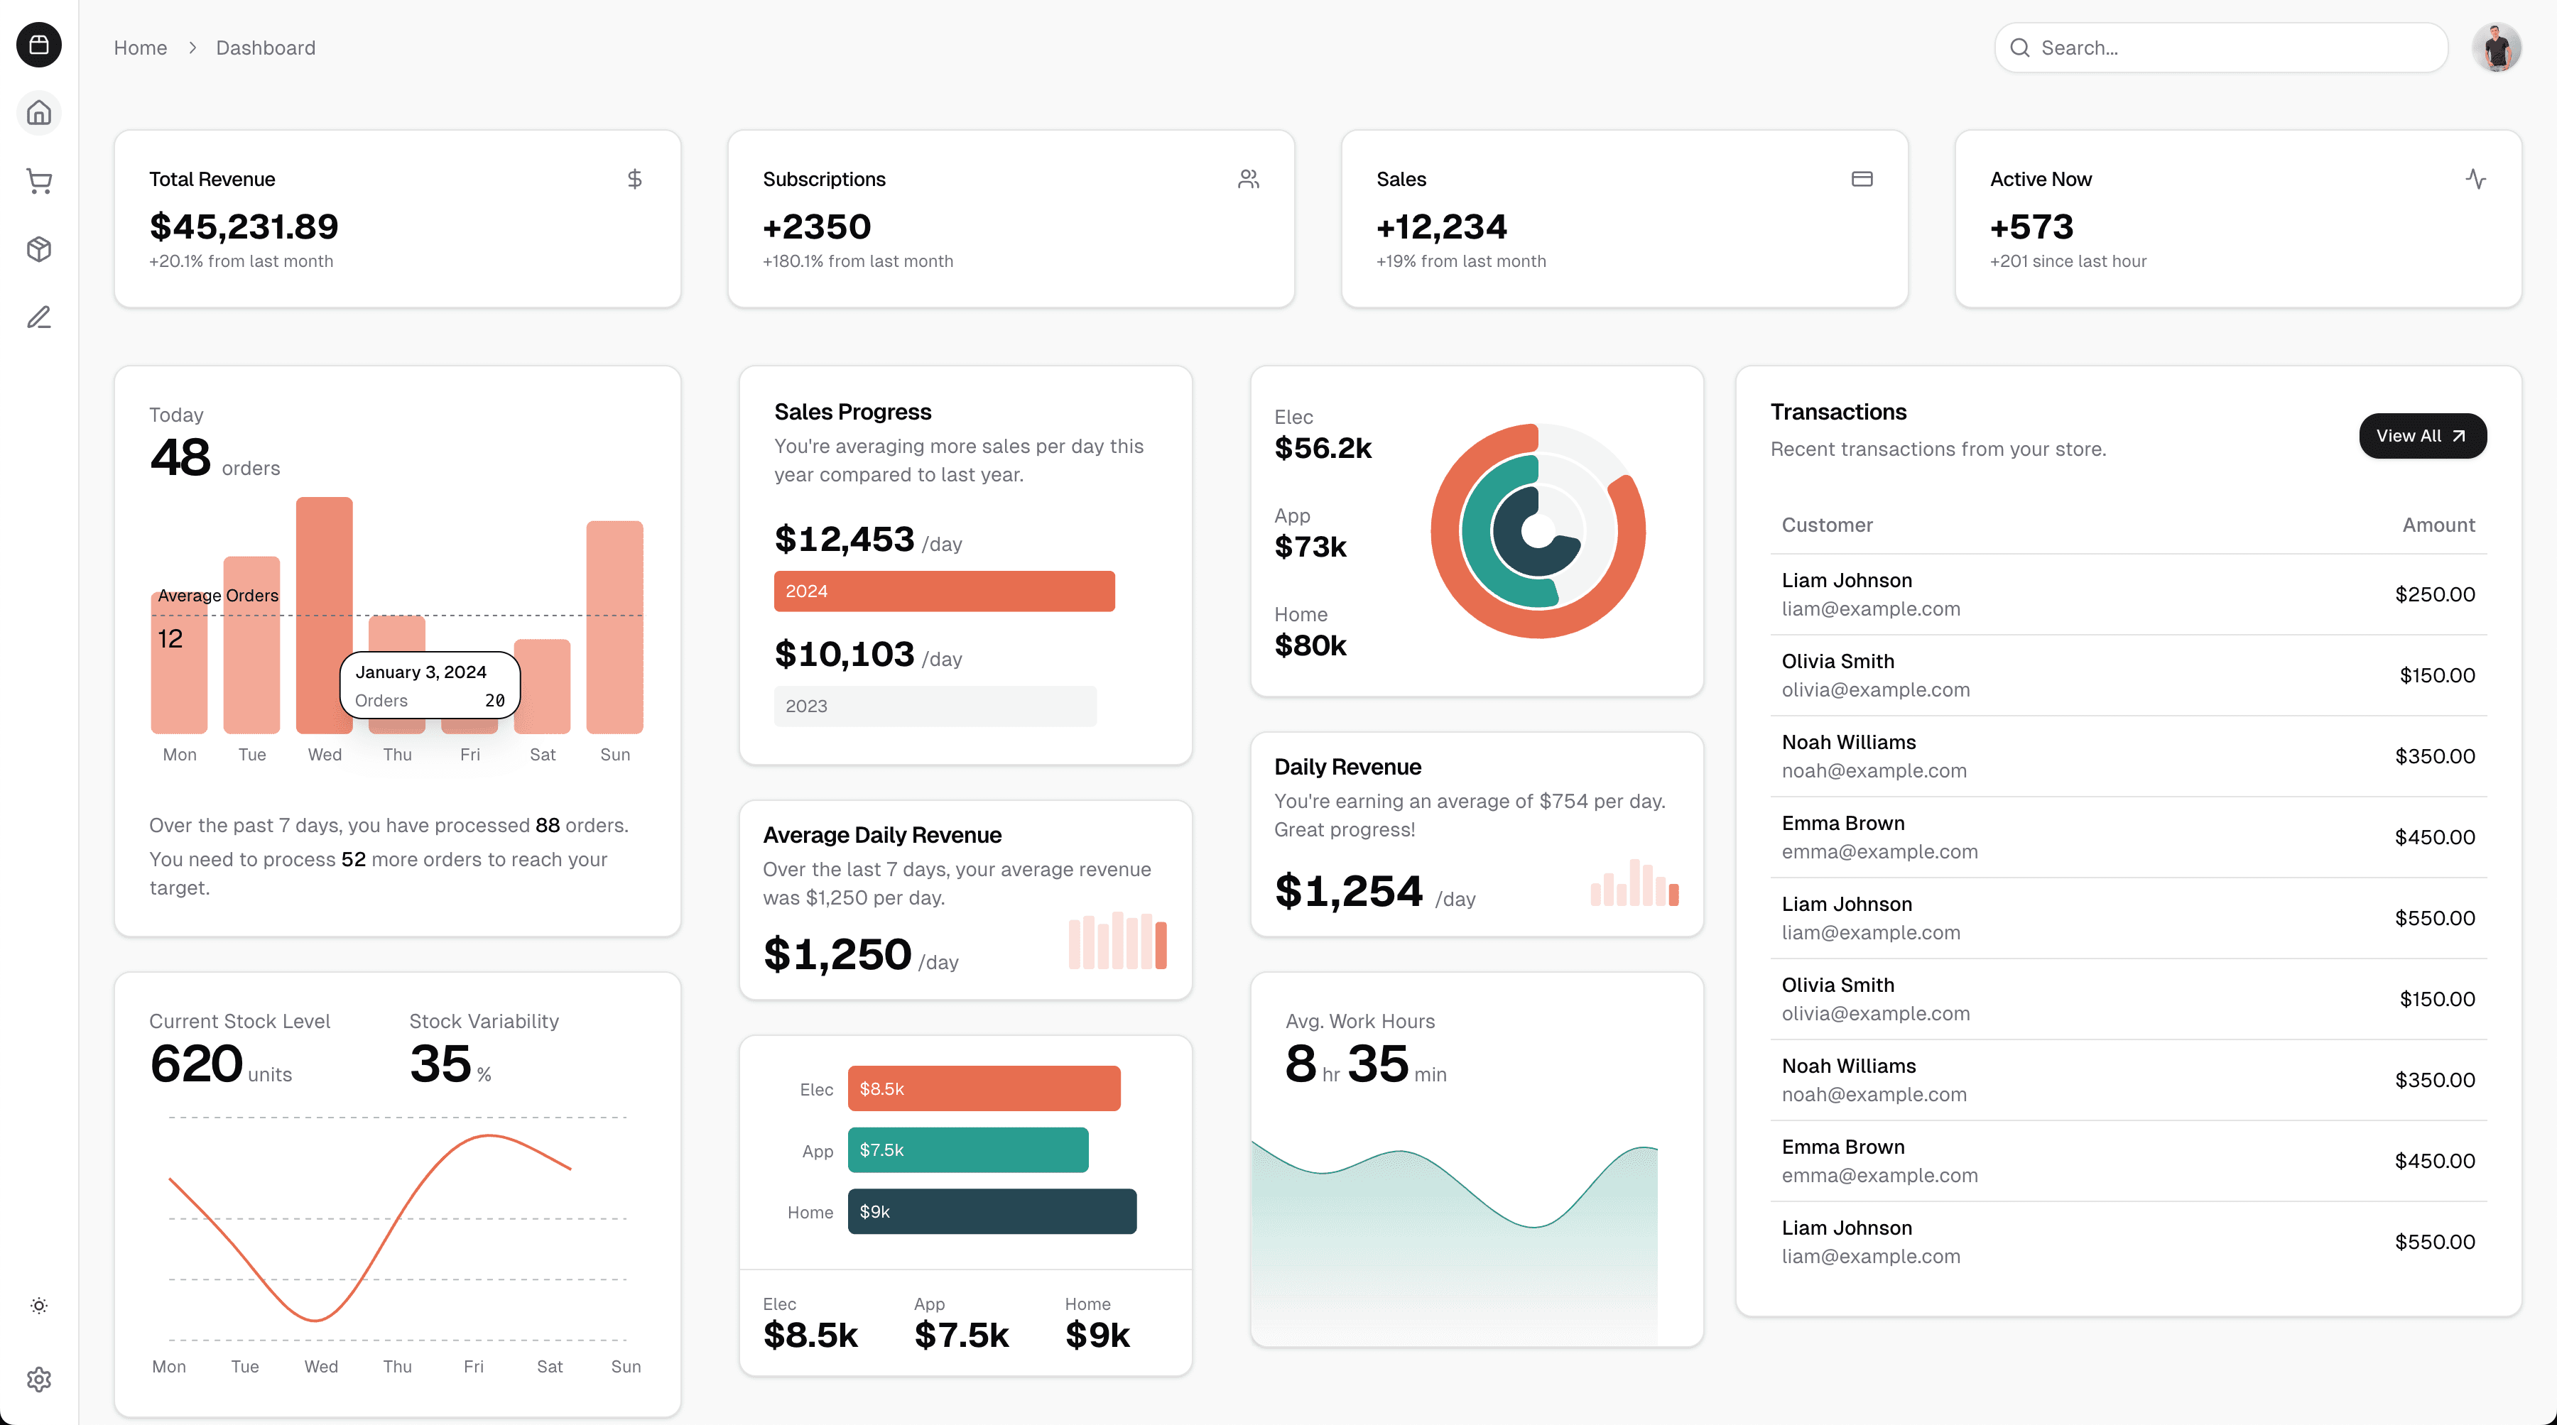Click the Sun bar in Today orders chart
Viewport: 2557px width, 1425px height.
pos(614,627)
